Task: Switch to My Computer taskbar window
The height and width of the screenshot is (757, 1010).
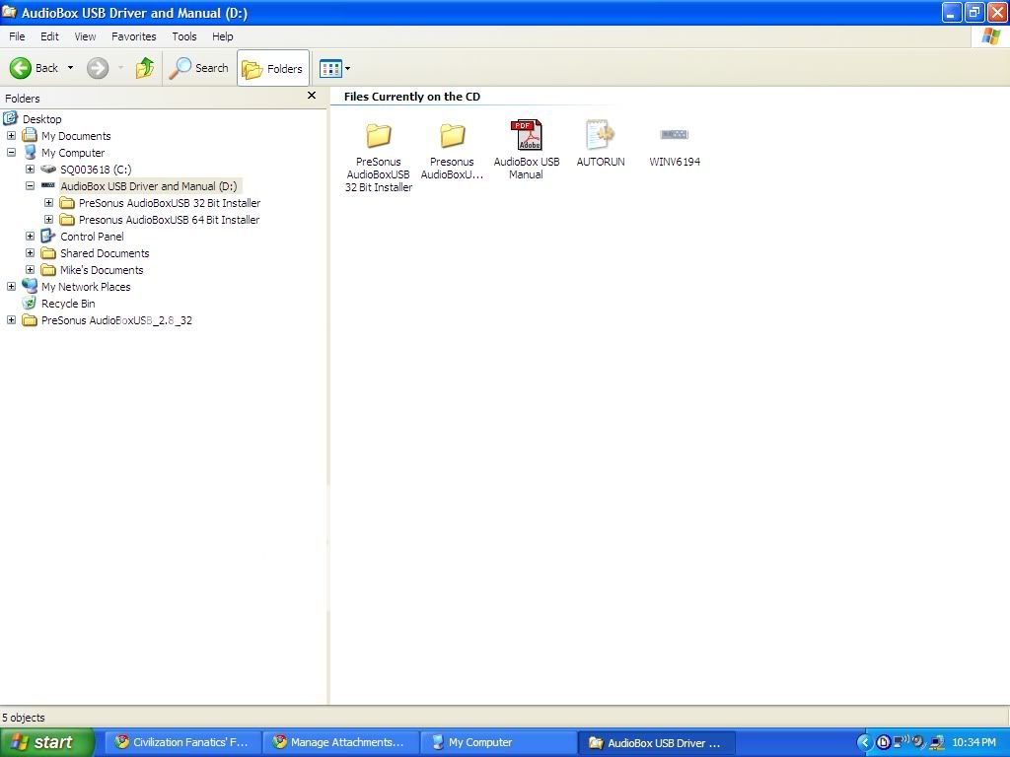Action: coord(498,742)
